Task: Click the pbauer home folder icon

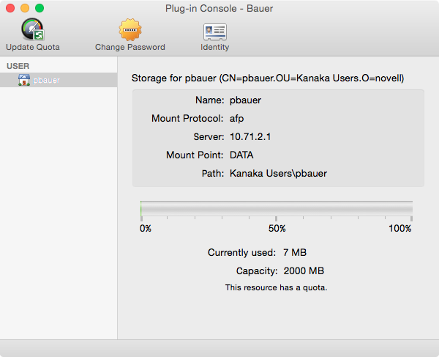Action: coord(24,80)
